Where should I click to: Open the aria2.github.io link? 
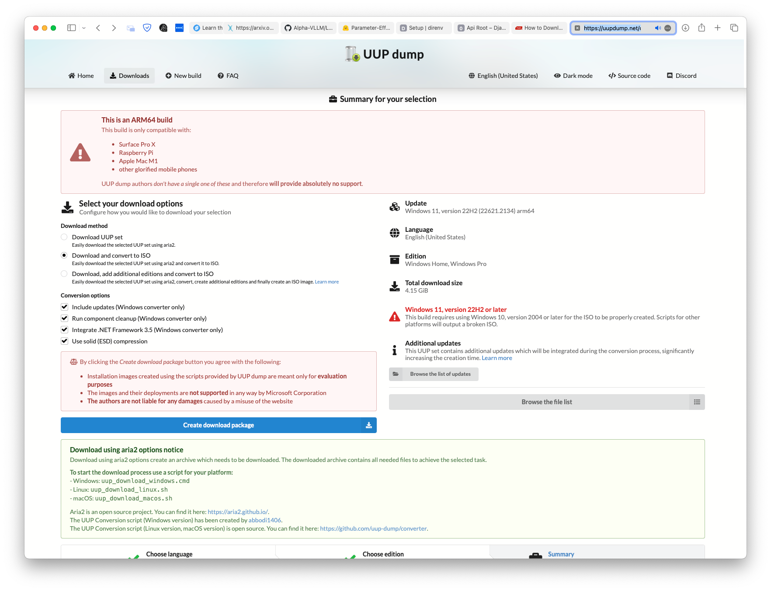pos(238,512)
